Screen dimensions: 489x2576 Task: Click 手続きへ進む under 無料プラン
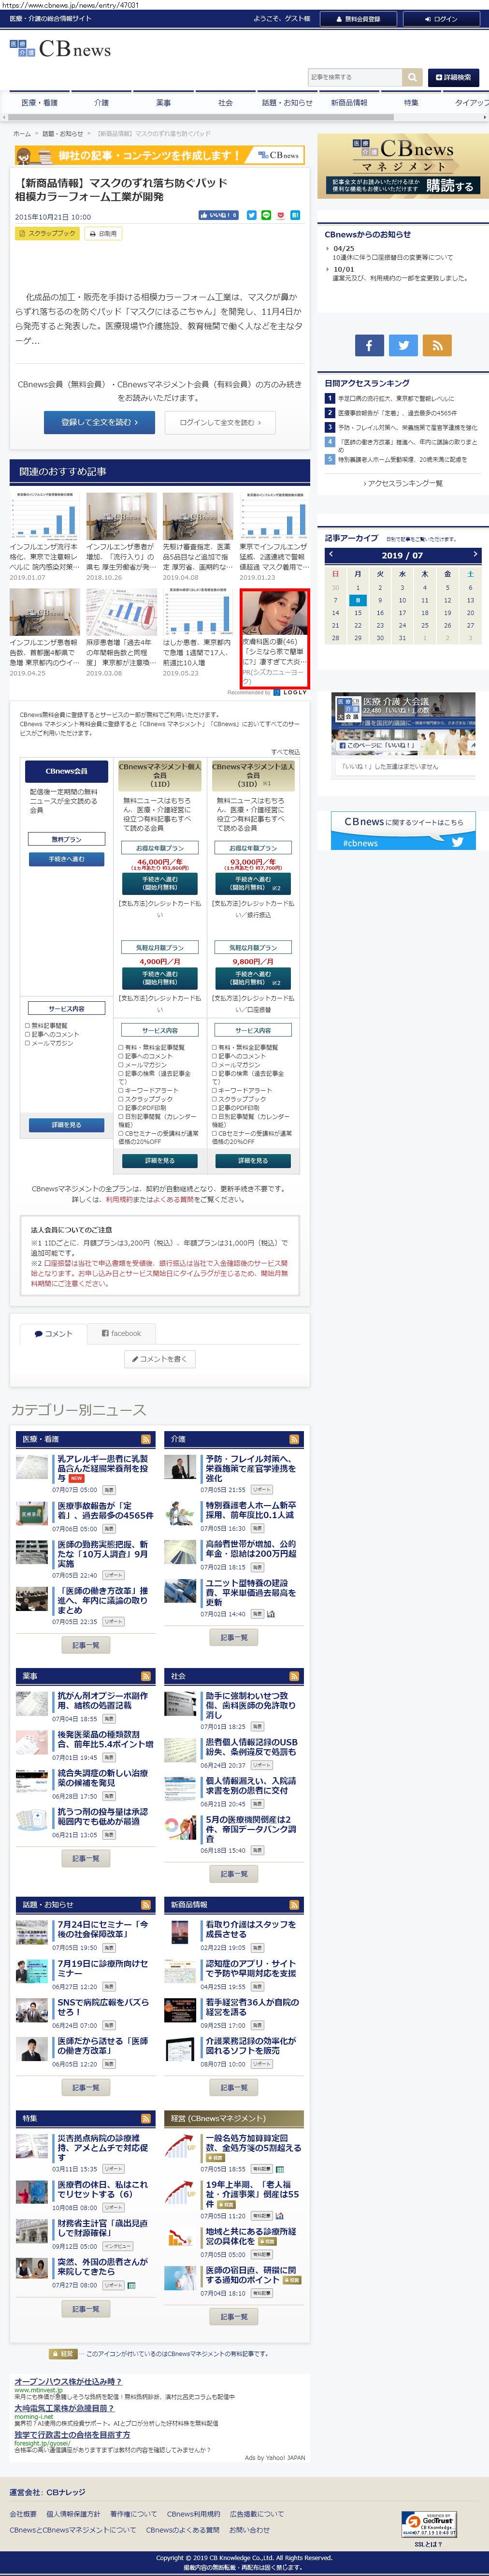coord(67,859)
